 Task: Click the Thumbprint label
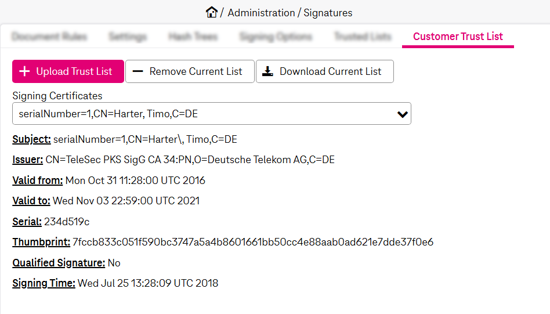coord(41,242)
